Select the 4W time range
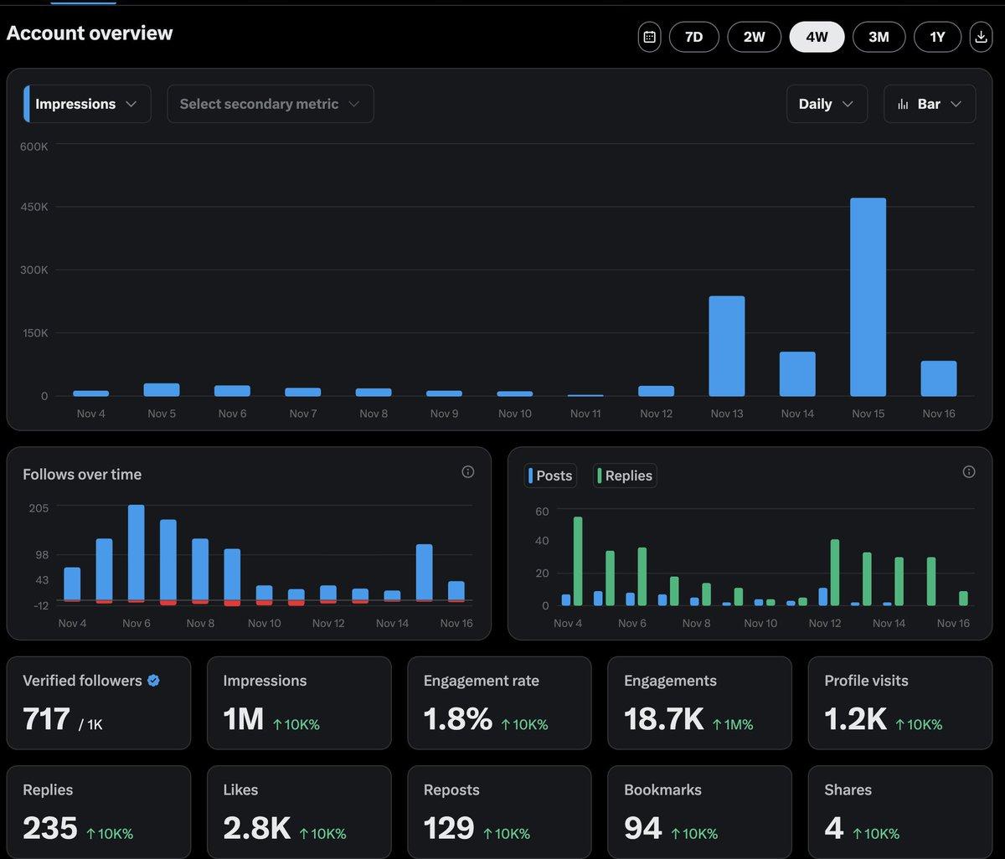 pyautogui.click(x=817, y=37)
